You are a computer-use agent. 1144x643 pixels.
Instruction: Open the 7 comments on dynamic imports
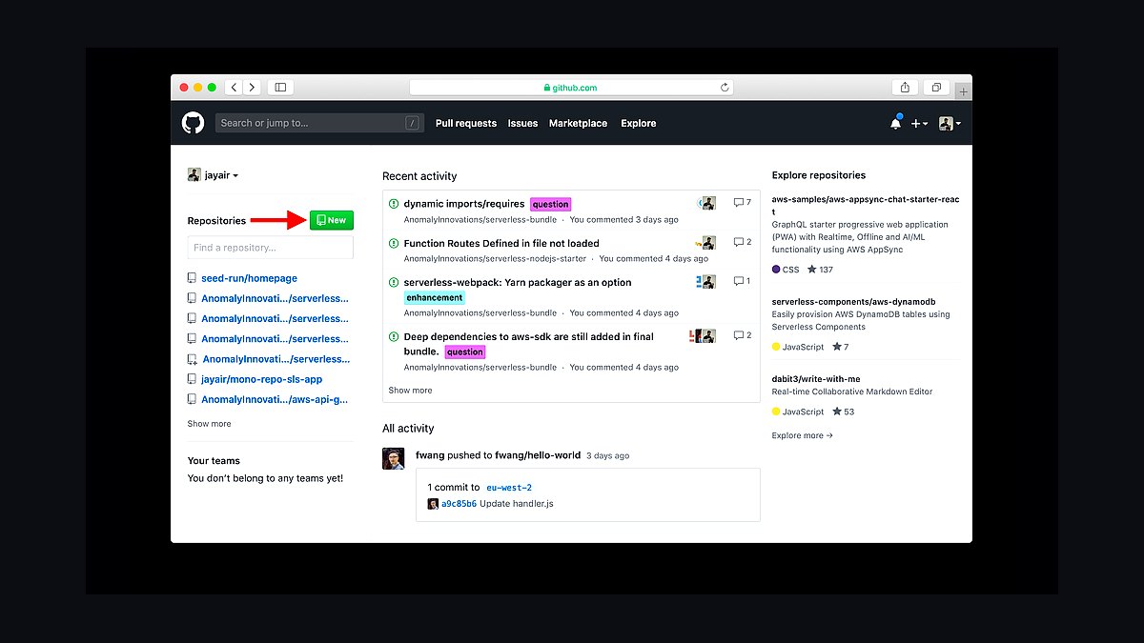click(742, 203)
